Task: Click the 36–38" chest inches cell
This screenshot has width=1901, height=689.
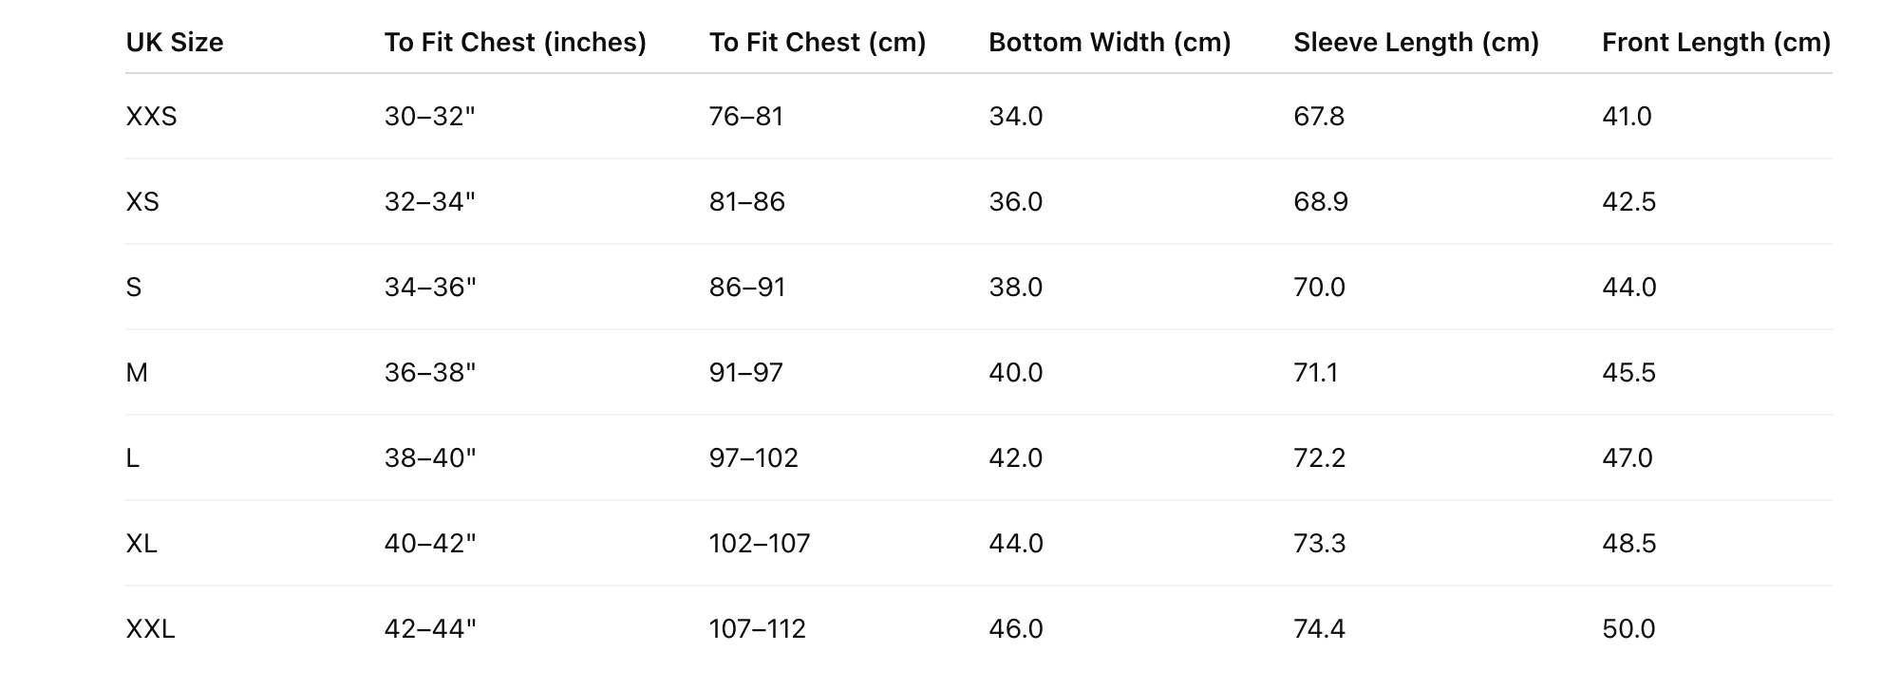Action: click(x=430, y=373)
